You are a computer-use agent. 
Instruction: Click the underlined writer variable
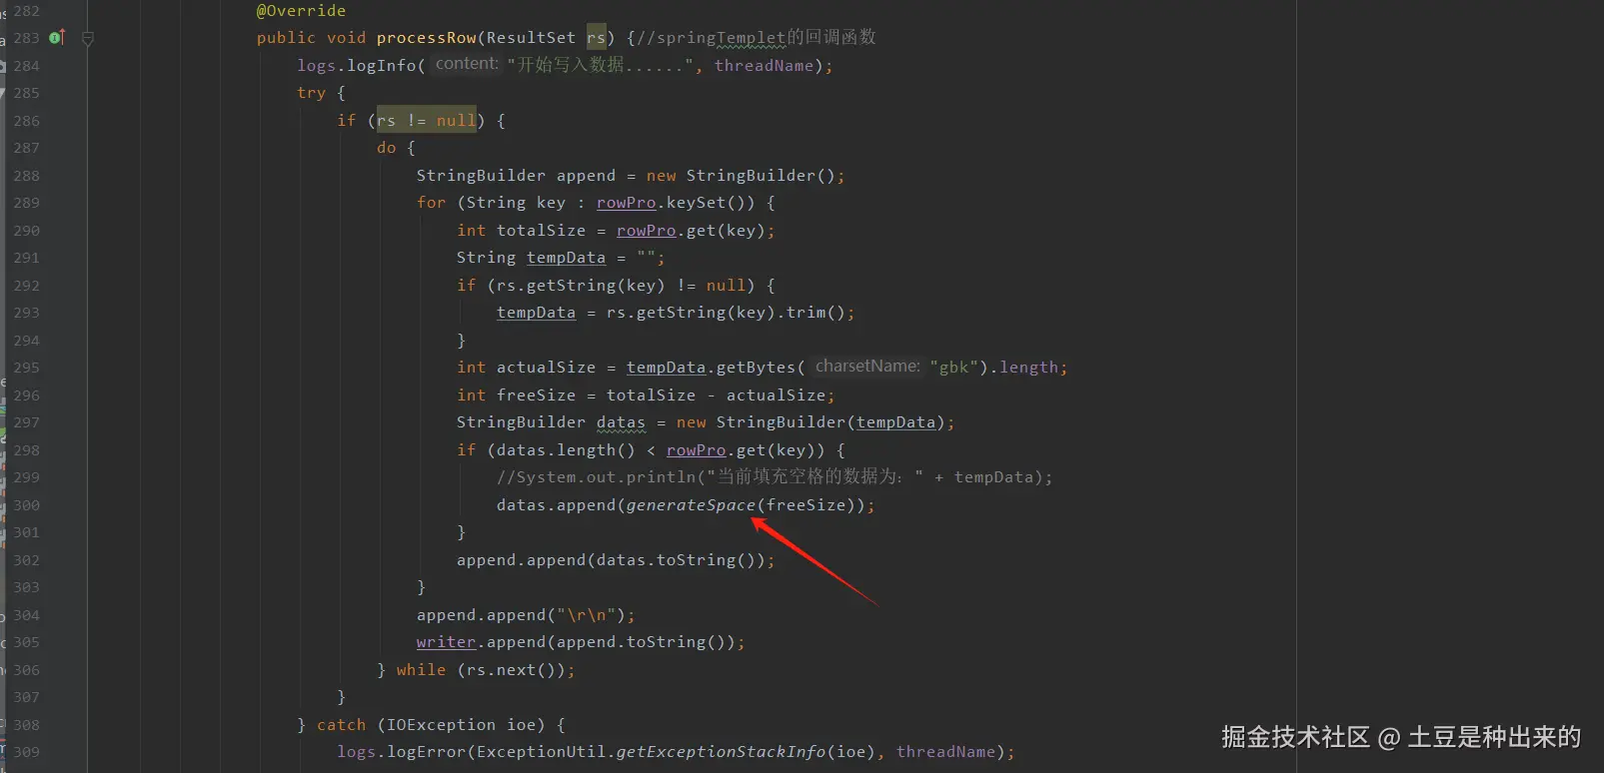[446, 642]
